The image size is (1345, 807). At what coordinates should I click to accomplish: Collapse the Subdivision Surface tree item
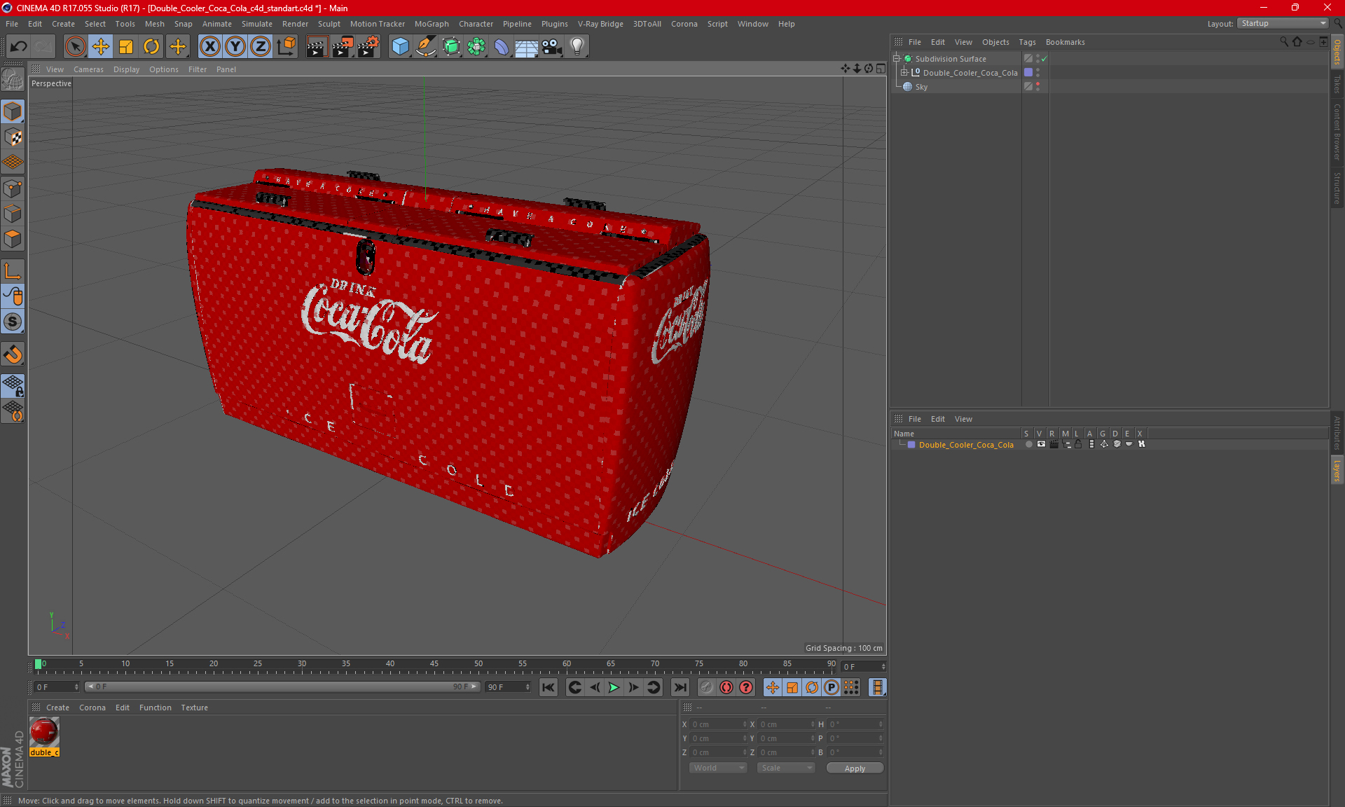[896, 59]
